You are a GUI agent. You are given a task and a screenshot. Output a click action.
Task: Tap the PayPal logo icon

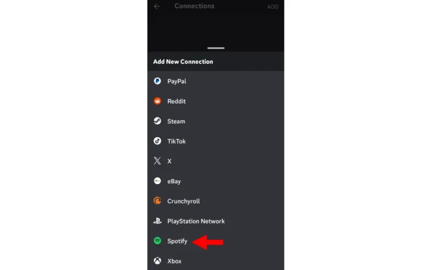click(x=157, y=81)
